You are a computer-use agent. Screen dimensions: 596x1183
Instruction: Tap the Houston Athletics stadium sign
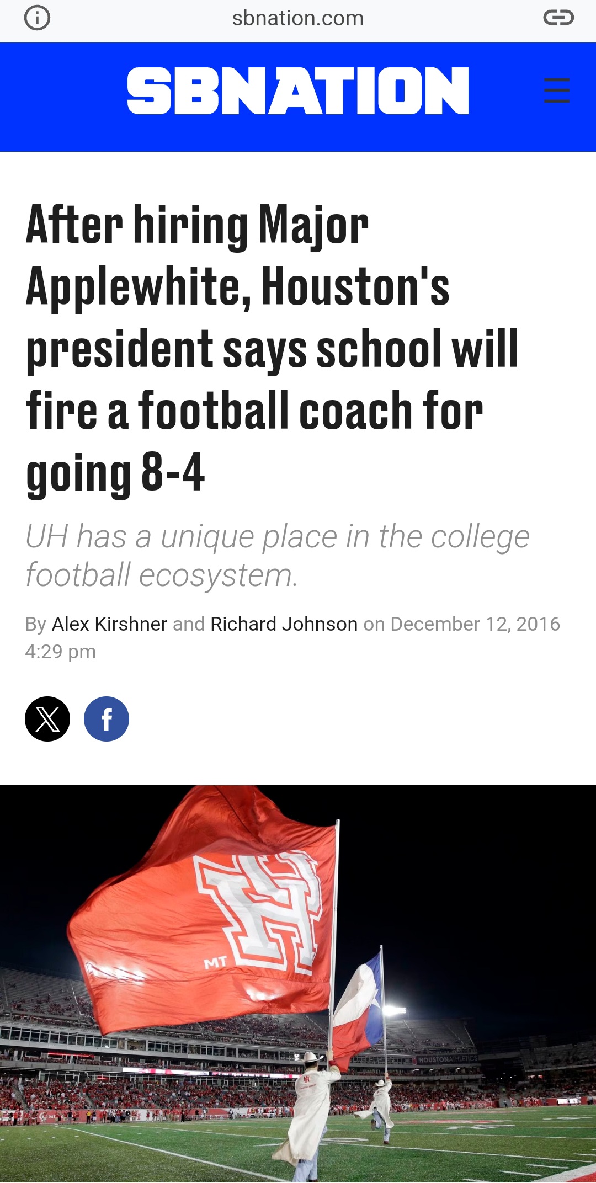pyautogui.click(x=448, y=1059)
